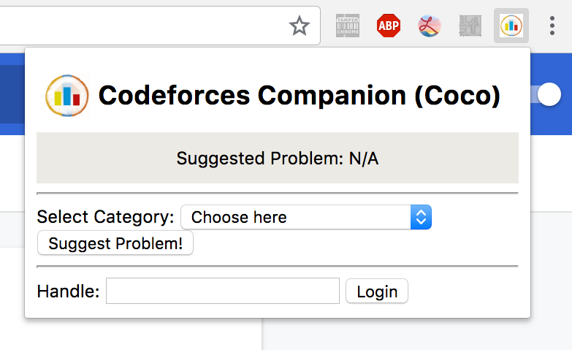Image resolution: width=572 pixels, height=350 pixels.
Task: Click the Login button
Action: [x=377, y=292]
